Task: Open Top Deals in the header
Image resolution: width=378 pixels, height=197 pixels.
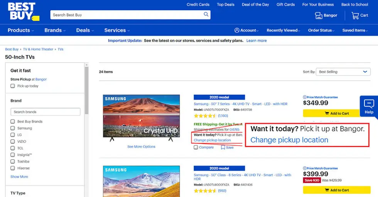Action: pyautogui.click(x=225, y=4)
